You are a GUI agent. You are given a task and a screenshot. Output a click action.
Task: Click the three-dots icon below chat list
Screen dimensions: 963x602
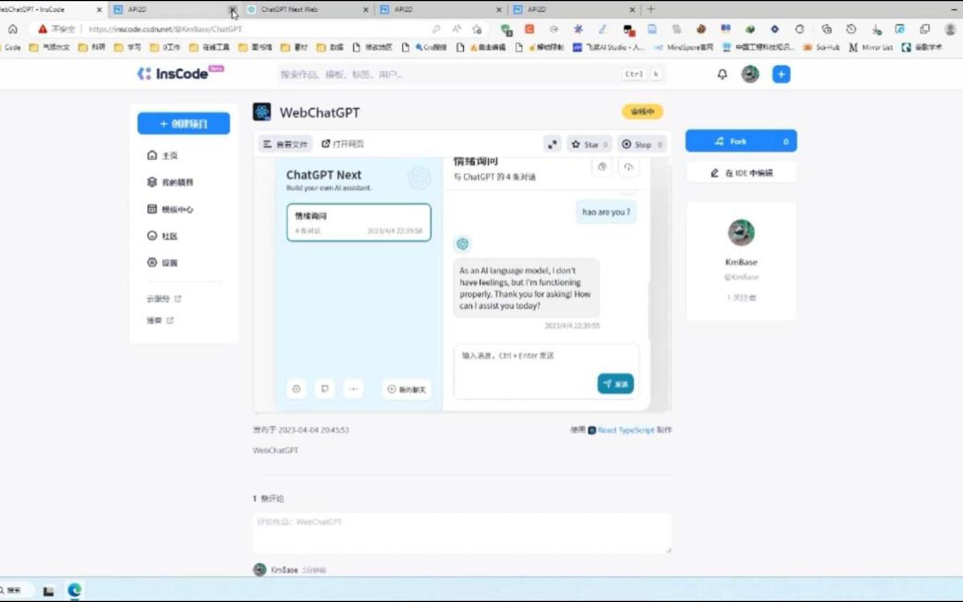tap(353, 389)
